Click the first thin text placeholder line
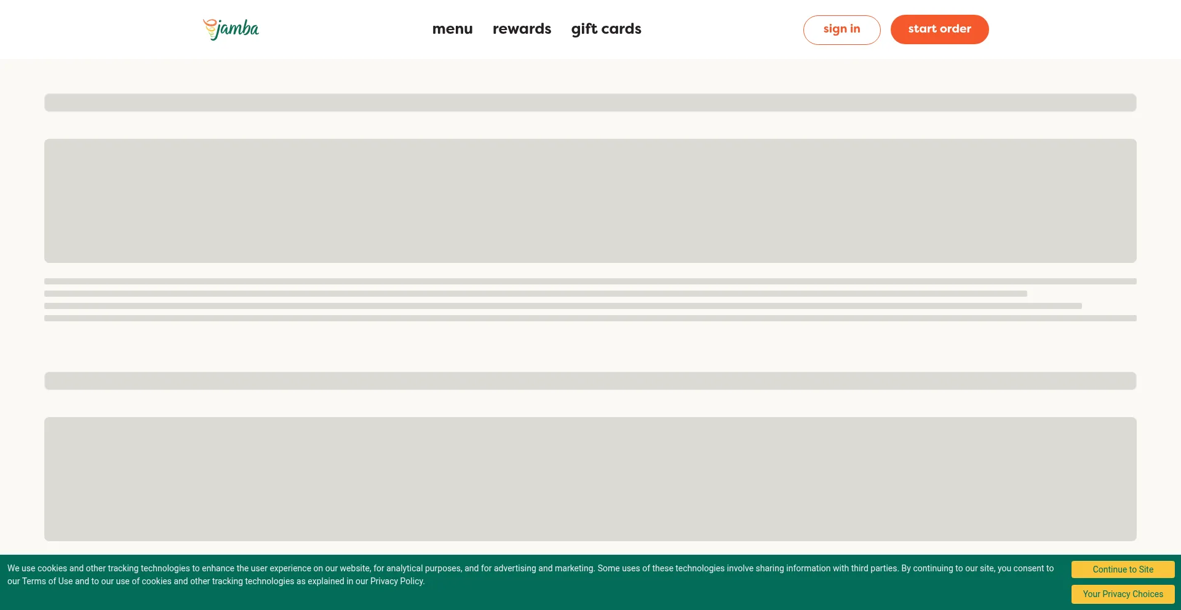Viewport: 1181px width, 610px height. coord(590,281)
